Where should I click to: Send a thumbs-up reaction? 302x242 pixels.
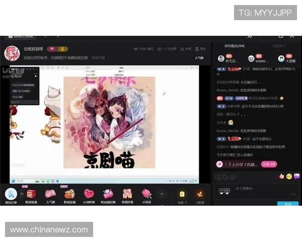click(x=281, y=176)
